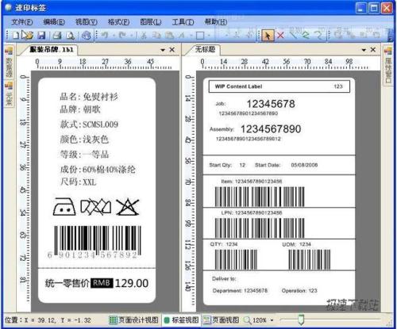The width and height of the screenshot is (397, 329).
Task: Open the data source side panel (数据源)
Action: tap(10, 63)
